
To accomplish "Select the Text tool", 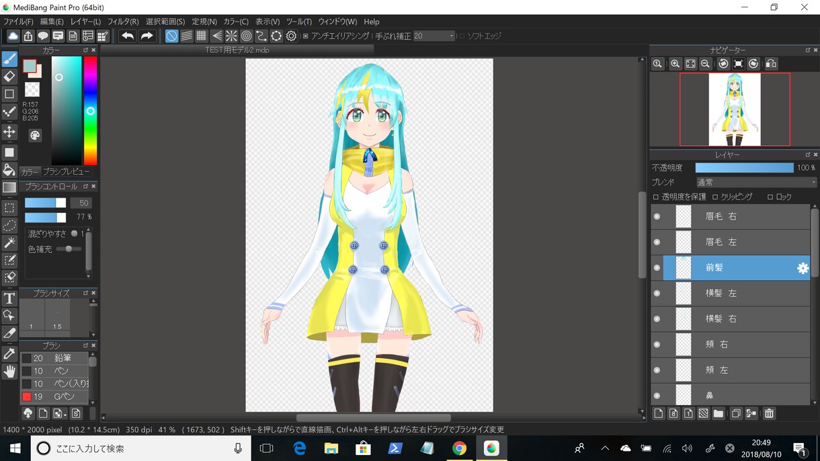I will click(9, 298).
